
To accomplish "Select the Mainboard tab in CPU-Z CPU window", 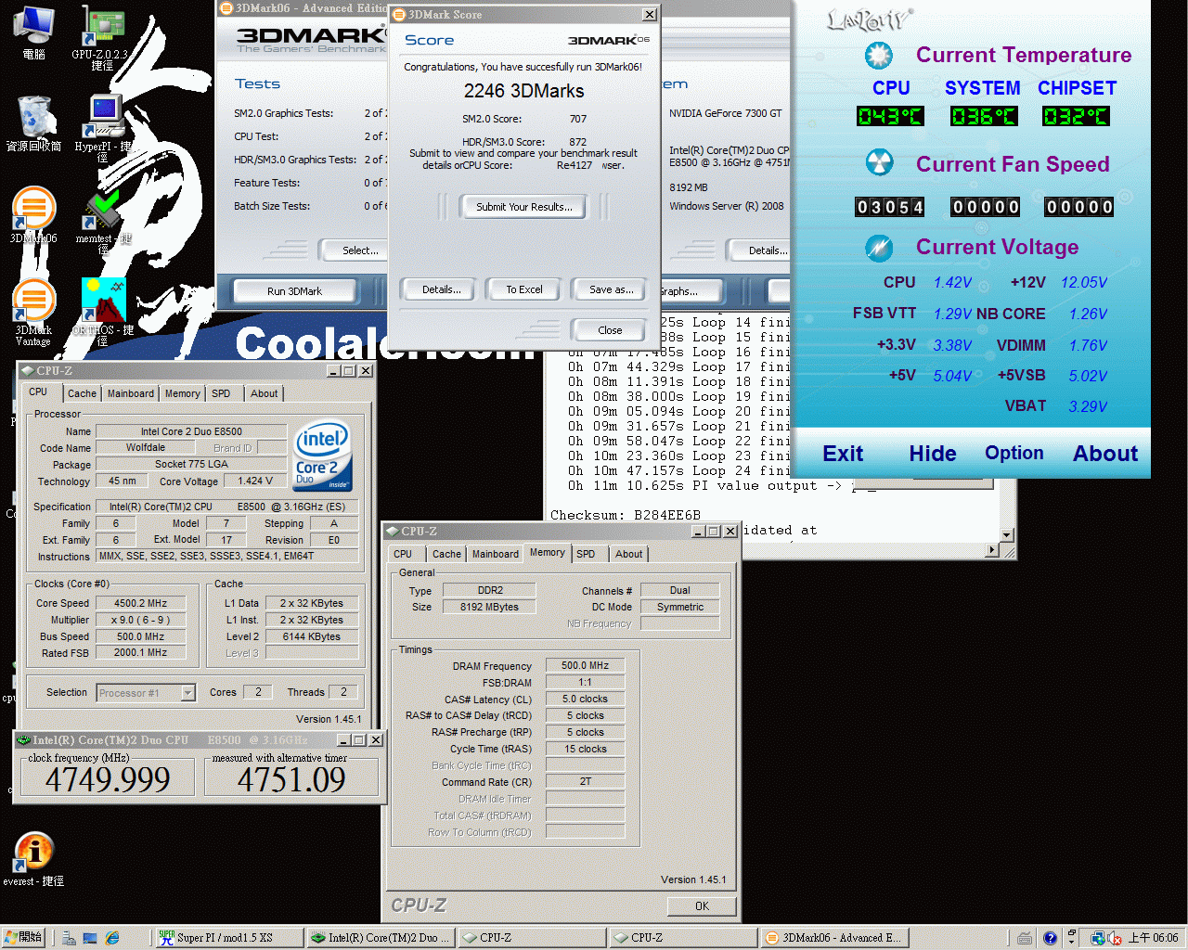I will tap(131, 393).
